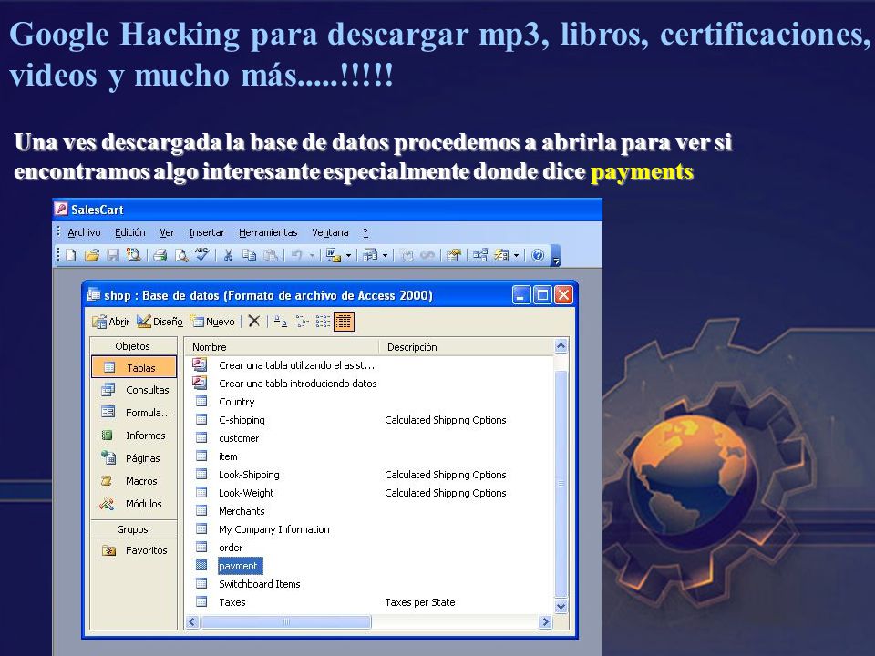Expand the Office Links dropdown arrow
This screenshot has width=875, height=656.
click(349, 255)
